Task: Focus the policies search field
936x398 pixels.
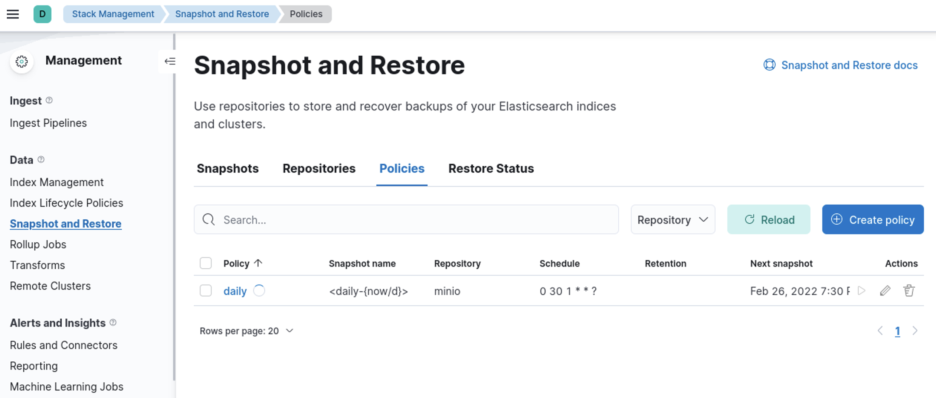Action: point(406,220)
